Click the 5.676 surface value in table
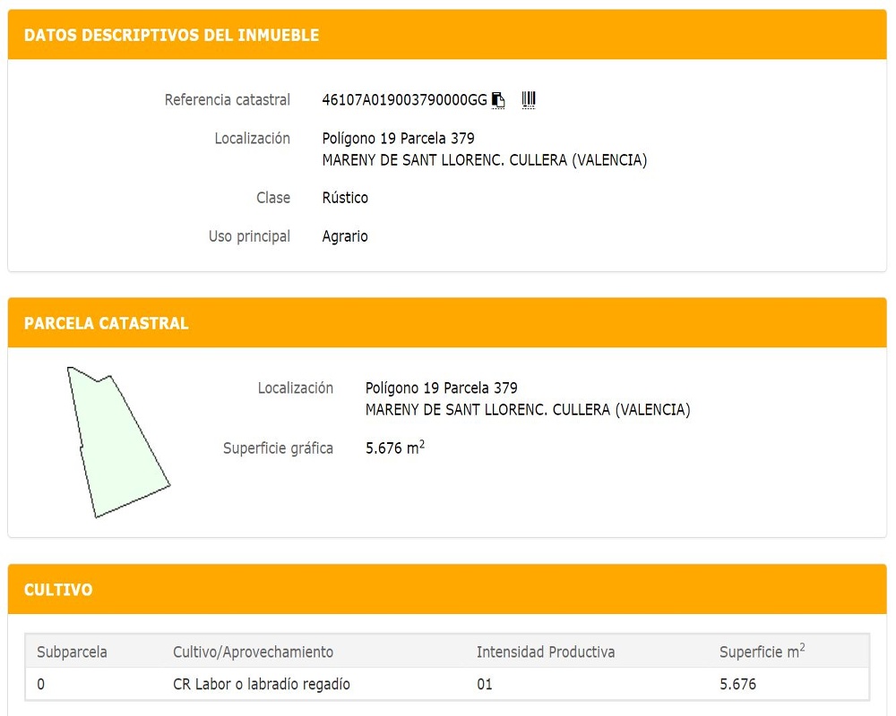This screenshot has width=896, height=716. click(737, 685)
